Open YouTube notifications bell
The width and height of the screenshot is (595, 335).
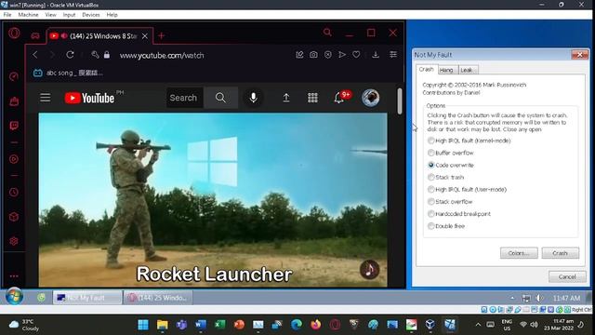338,98
